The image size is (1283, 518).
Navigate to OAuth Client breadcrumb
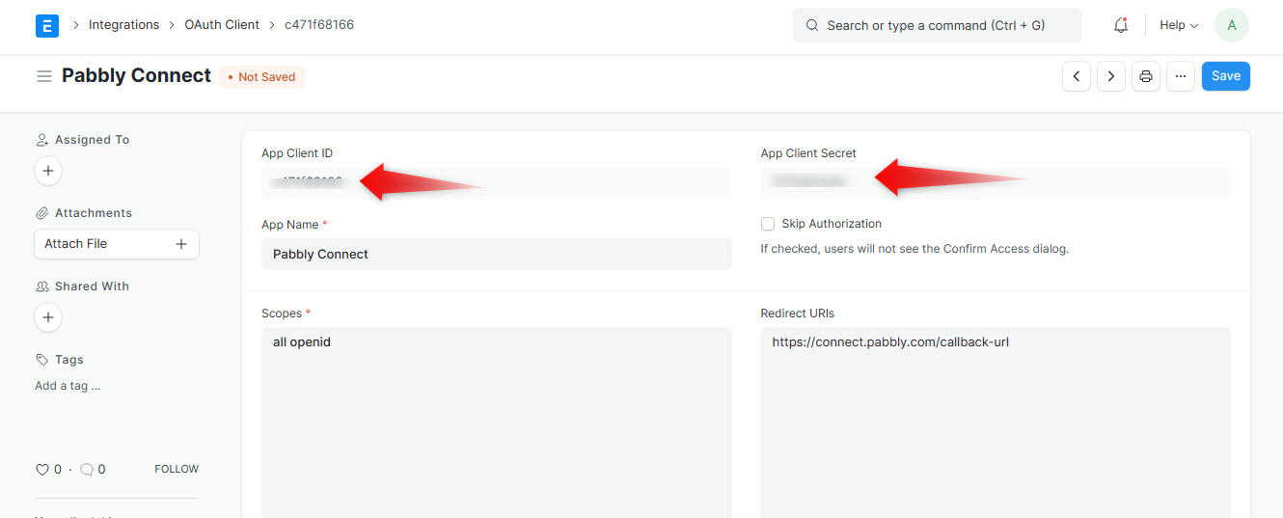click(x=222, y=25)
